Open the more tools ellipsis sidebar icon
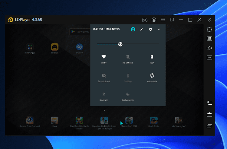 [209, 58]
